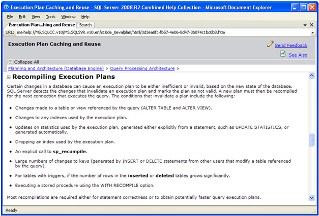Open the View menu
Screen dimensions: 319x216
click(36, 17)
